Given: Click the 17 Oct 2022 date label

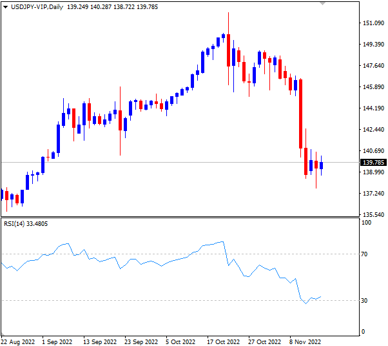Looking at the screenshot, I should [224, 342].
